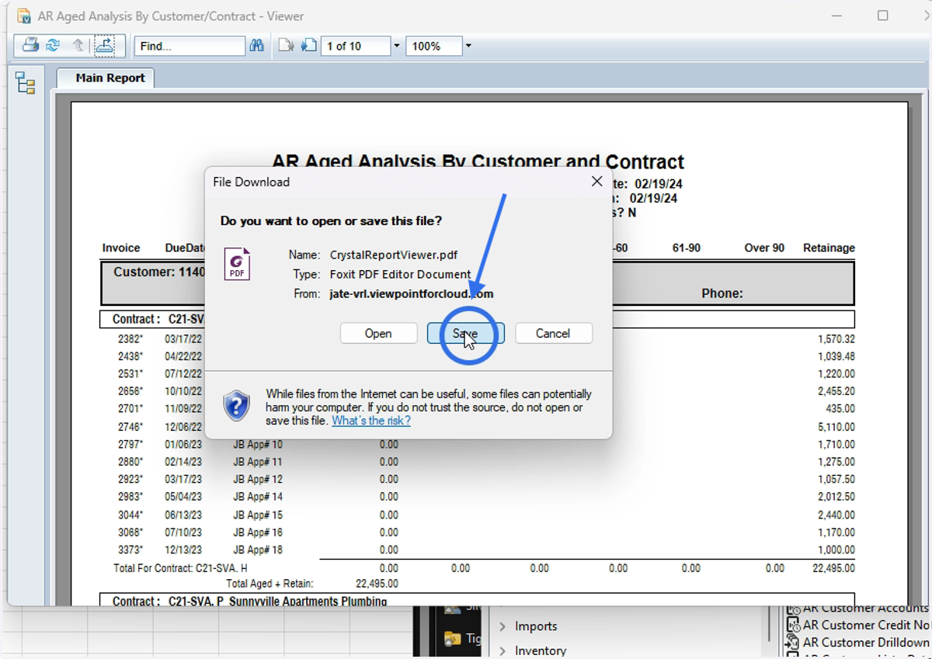The width and height of the screenshot is (932, 659).
Task: Click invoice number 2923*
Action: pyautogui.click(x=130, y=479)
